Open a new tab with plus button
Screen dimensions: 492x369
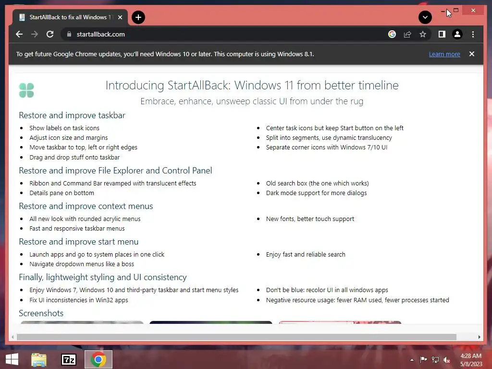138,17
